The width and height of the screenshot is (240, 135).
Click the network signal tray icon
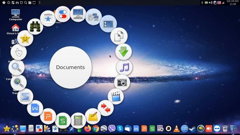(x=223, y=3)
